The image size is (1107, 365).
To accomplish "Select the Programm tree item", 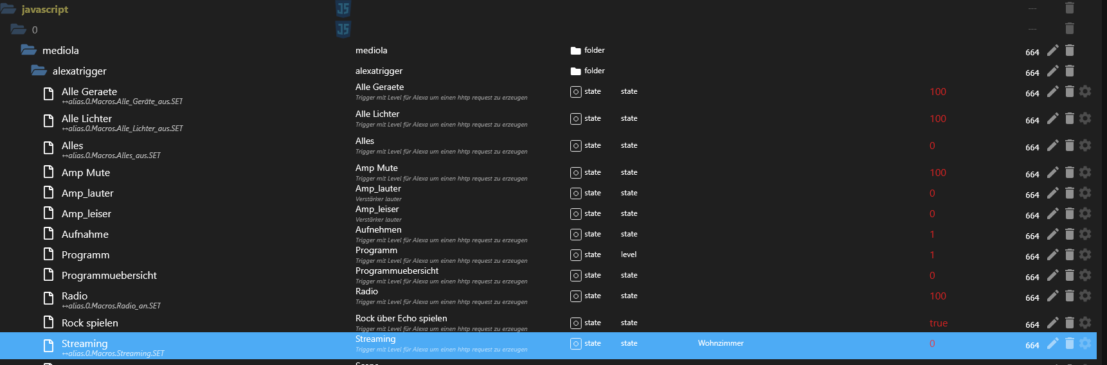I will point(85,254).
